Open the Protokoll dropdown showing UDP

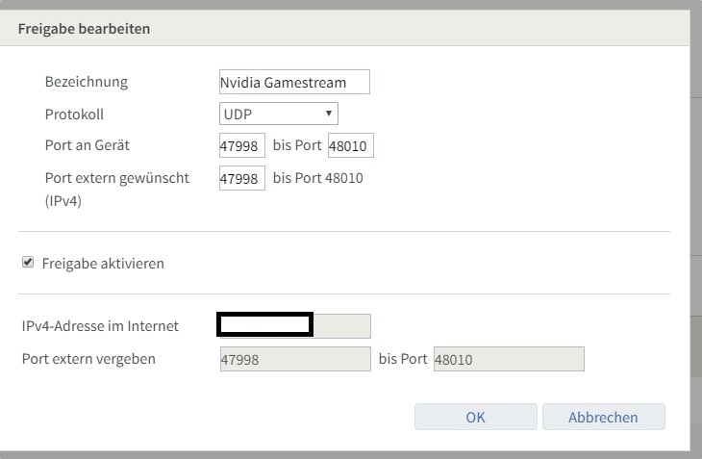279,114
